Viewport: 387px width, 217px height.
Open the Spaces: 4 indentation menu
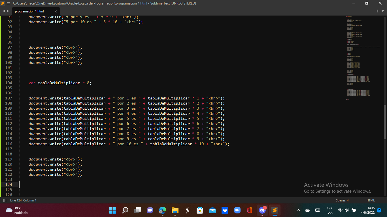coord(342,200)
